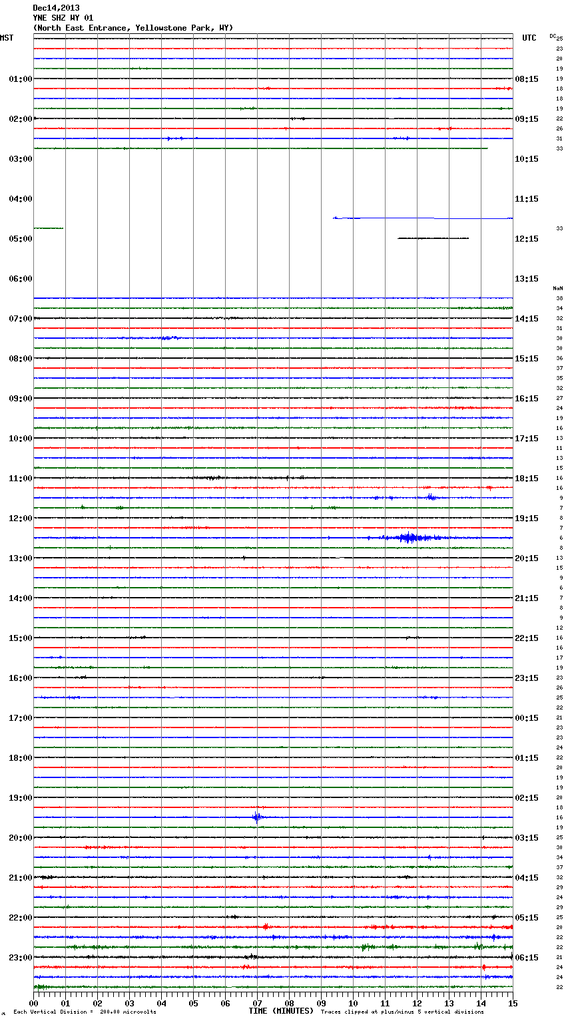
Task: Click the blue seismic spike near 19:30 MST
Action: point(257,817)
